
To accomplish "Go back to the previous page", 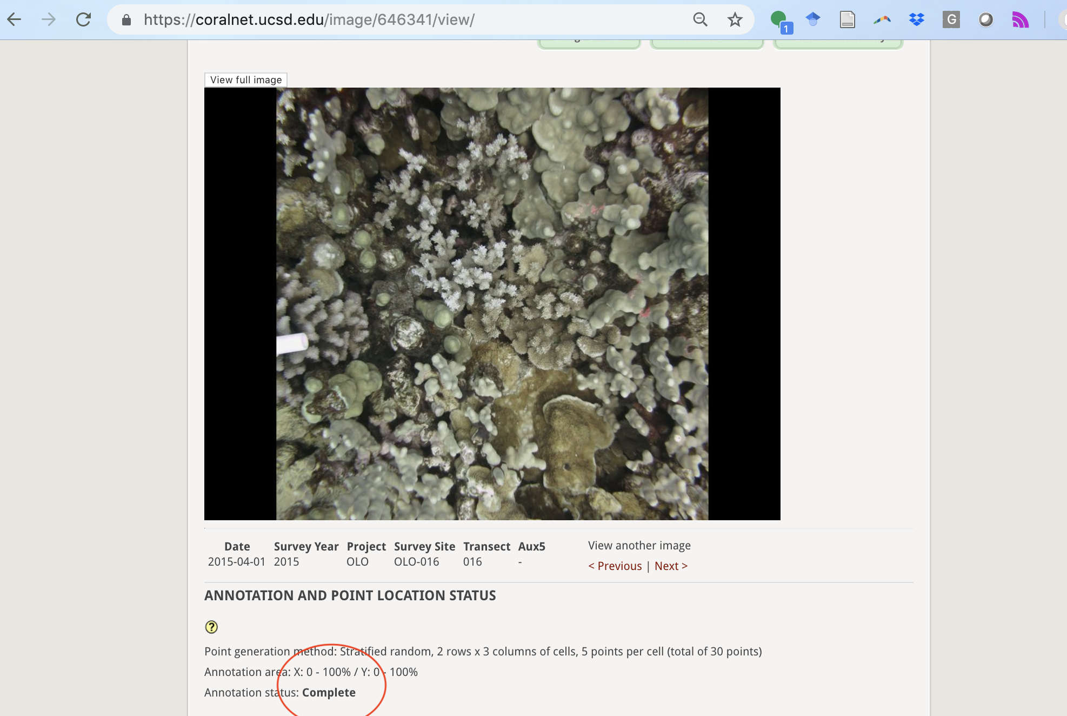I will (x=14, y=20).
